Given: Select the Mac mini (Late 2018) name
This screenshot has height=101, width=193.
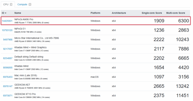Looking at the screenshot, I should tap(26, 75).
